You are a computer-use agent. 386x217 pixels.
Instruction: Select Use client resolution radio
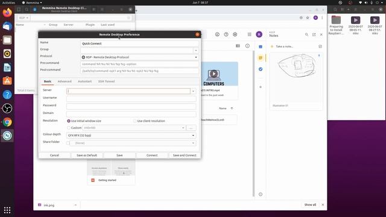(134, 121)
